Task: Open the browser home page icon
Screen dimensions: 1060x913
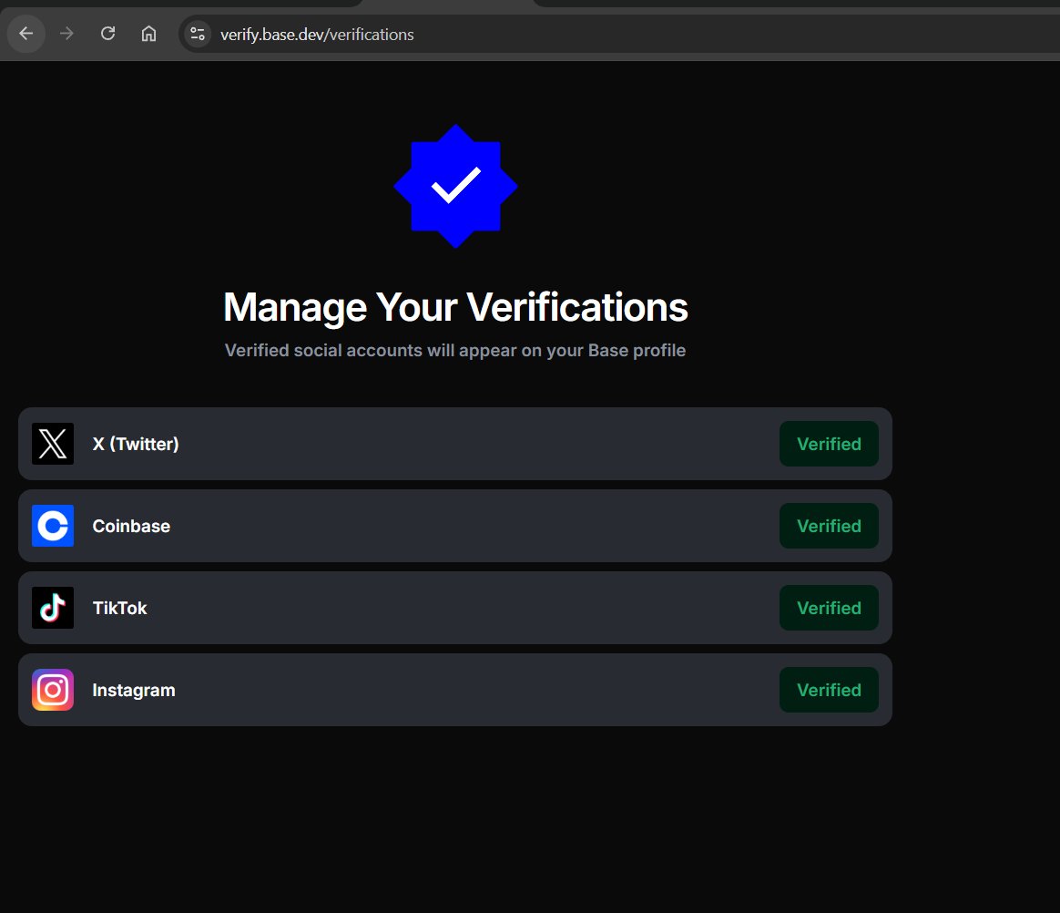Action: [x=148, y=33]
